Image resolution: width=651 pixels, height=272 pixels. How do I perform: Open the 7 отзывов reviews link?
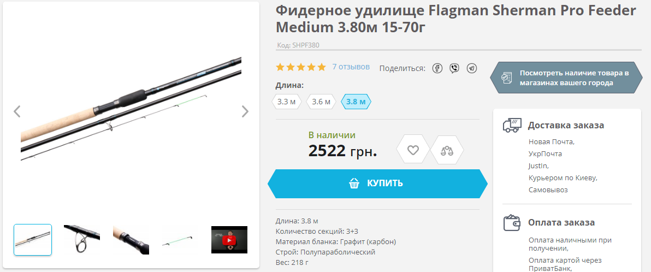coord(351,67)
